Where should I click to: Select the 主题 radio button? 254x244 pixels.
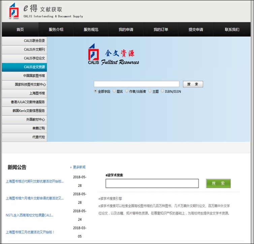(150, 91)
